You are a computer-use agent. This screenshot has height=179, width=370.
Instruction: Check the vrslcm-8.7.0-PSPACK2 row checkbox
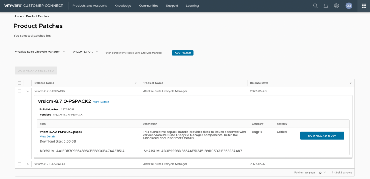coord(20,91)
